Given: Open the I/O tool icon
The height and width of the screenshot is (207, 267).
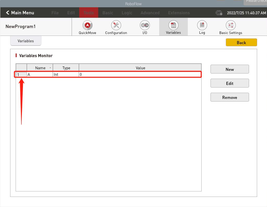Looking at the screenshot, I should coord(145,25).
